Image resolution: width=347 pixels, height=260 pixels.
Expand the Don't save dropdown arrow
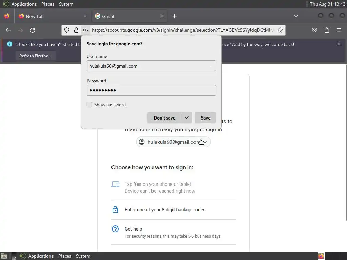tap(187, 118)
